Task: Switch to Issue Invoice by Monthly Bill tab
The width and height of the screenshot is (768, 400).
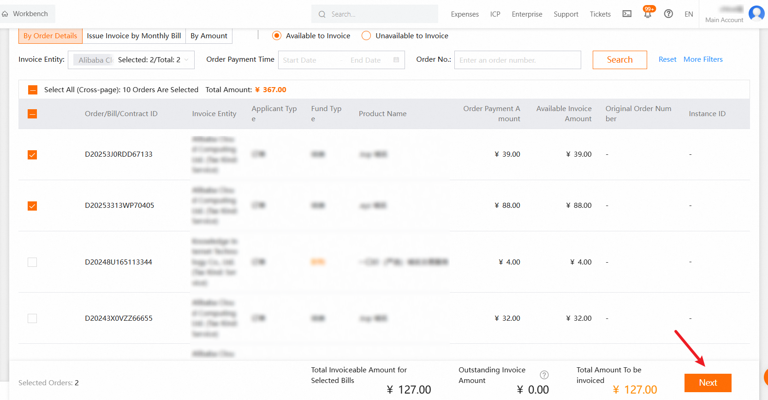Action: click(x=134, y=36)
